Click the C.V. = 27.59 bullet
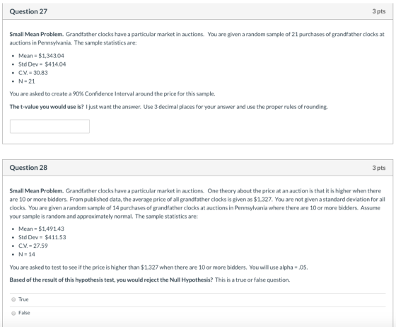 (x=33, y=246)
